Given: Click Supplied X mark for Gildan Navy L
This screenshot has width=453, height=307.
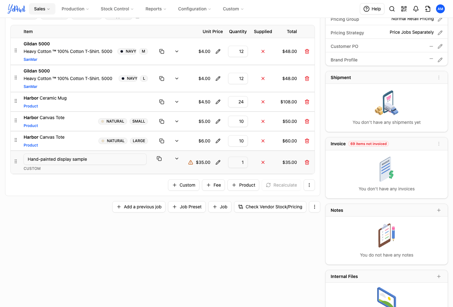Looking at the screenshot, I should pyautogui.click(x=263, y=78).
